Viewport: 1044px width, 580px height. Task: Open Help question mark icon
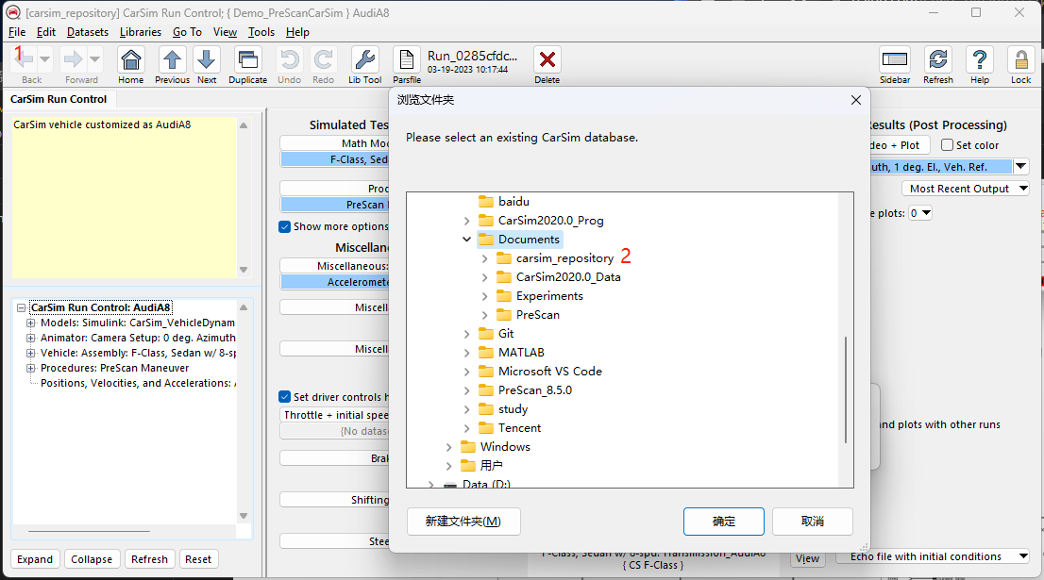980,59
